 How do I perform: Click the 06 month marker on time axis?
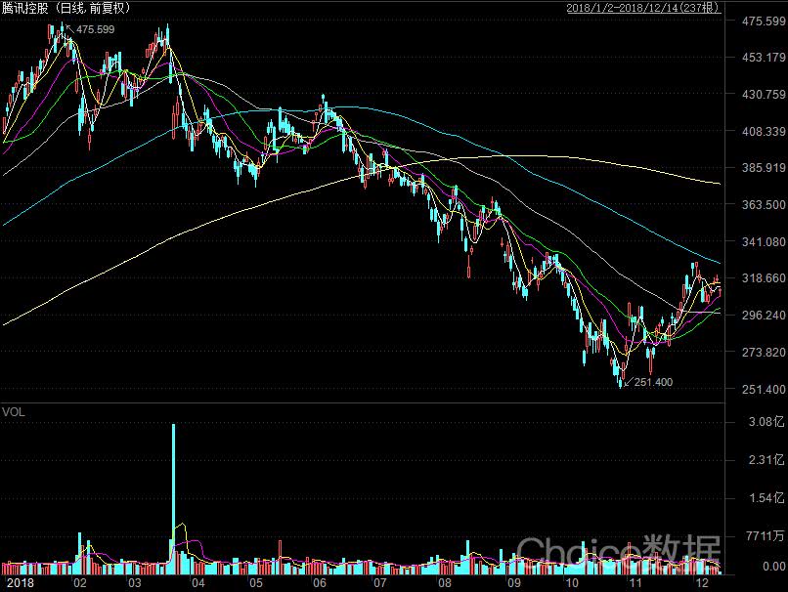pos(319,583)
